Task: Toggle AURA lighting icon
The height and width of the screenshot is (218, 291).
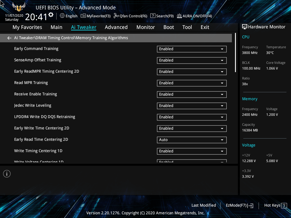Action: (x=179, y=16)
